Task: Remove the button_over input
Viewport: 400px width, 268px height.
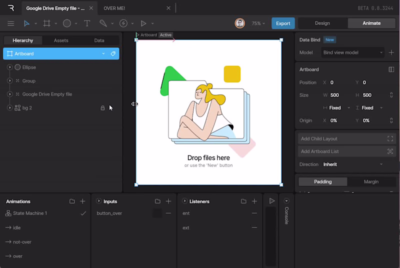Action: coord(168,213)
